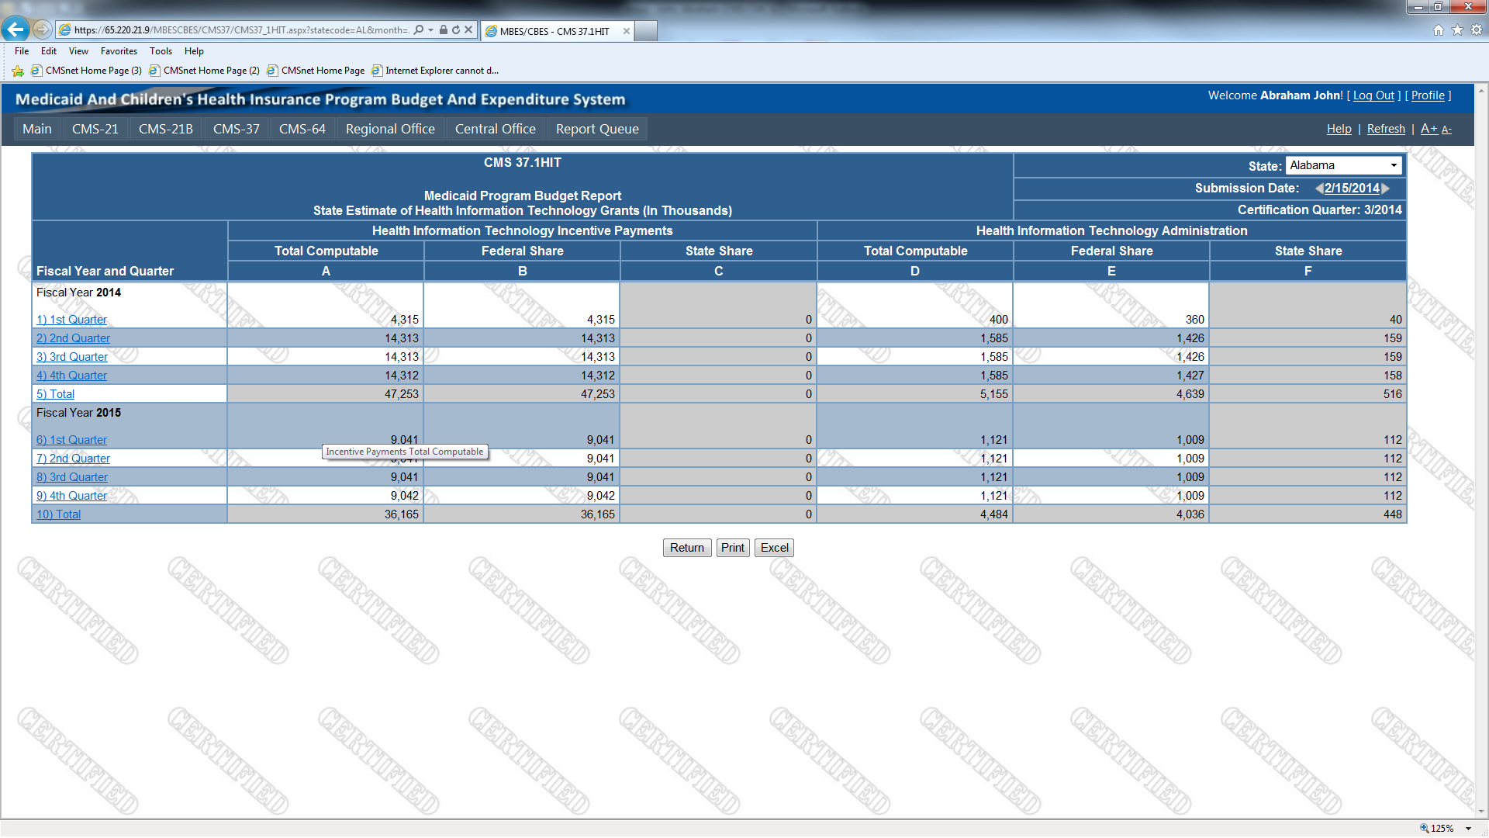Click the page refresh icon in address bar
1489x838 pixels.
point(456,29)
